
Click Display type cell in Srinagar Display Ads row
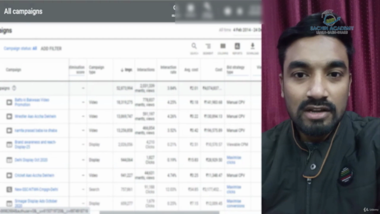(x=94, y=203)
